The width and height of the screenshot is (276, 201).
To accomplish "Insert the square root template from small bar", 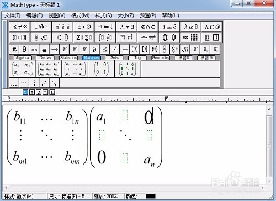I will pos(185,49).
